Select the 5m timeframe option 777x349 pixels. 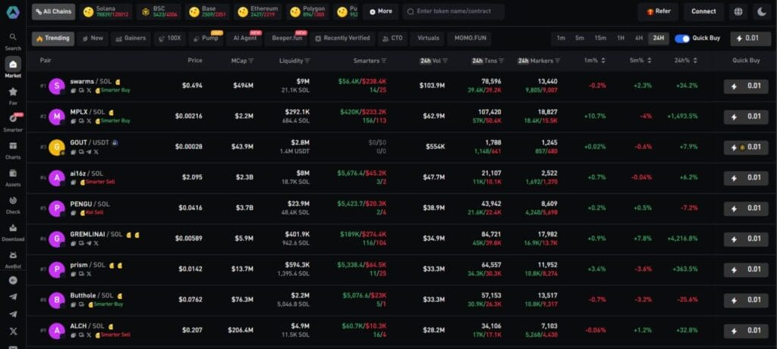click(x=580, y=38)
